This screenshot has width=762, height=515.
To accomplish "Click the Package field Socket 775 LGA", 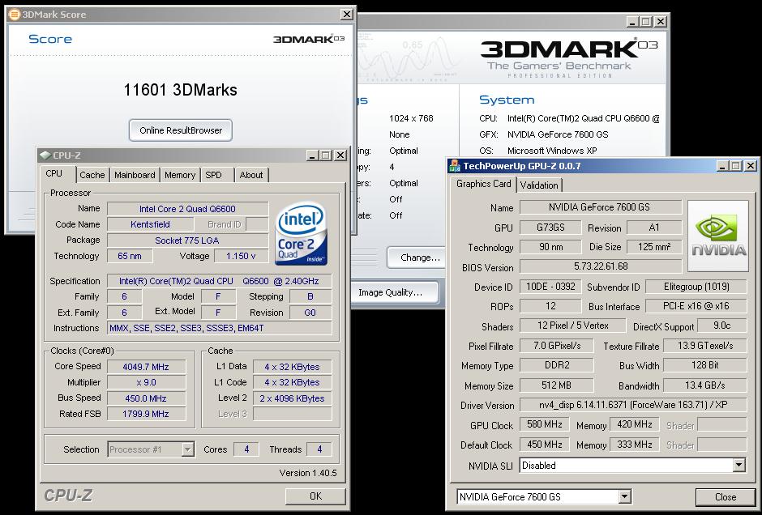I will click(x=187, y=240).
